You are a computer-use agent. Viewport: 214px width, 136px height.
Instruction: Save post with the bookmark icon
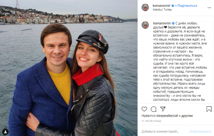pyautogui.click(x=209, y=109)
